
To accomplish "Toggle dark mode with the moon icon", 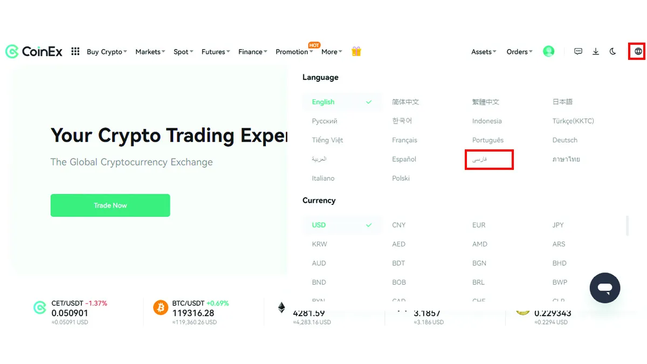I will (x=613, y=52).
